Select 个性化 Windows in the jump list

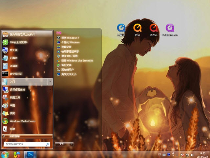pos(70,42)
